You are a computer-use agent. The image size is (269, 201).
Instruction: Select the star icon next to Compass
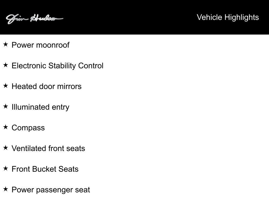click(x=6, y=127)
